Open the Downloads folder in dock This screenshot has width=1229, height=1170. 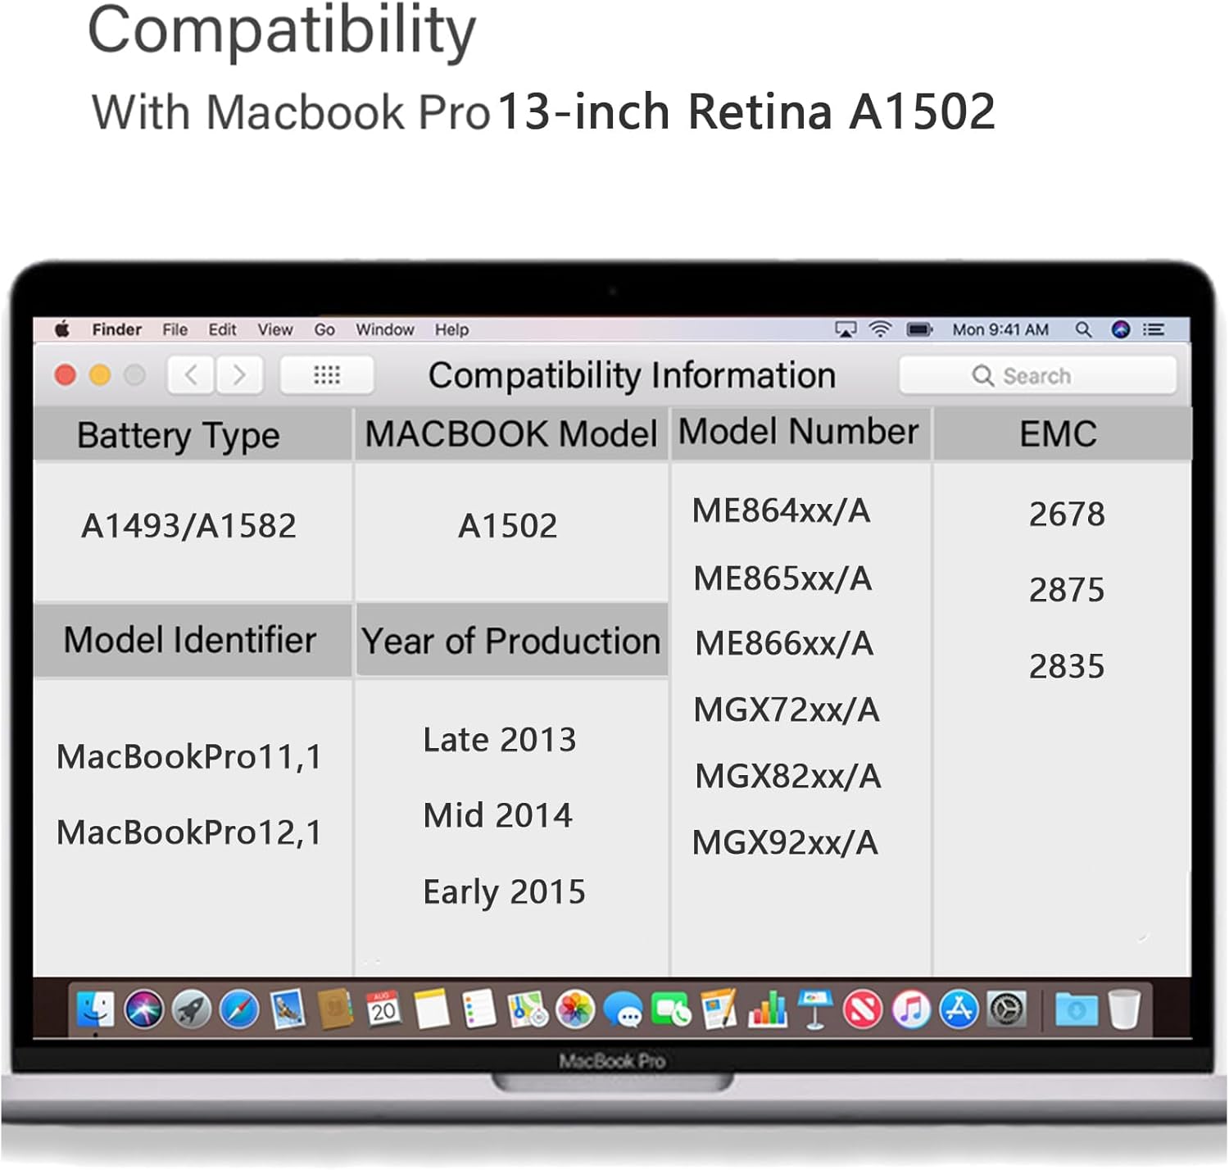click(x=1077, y=1009)
